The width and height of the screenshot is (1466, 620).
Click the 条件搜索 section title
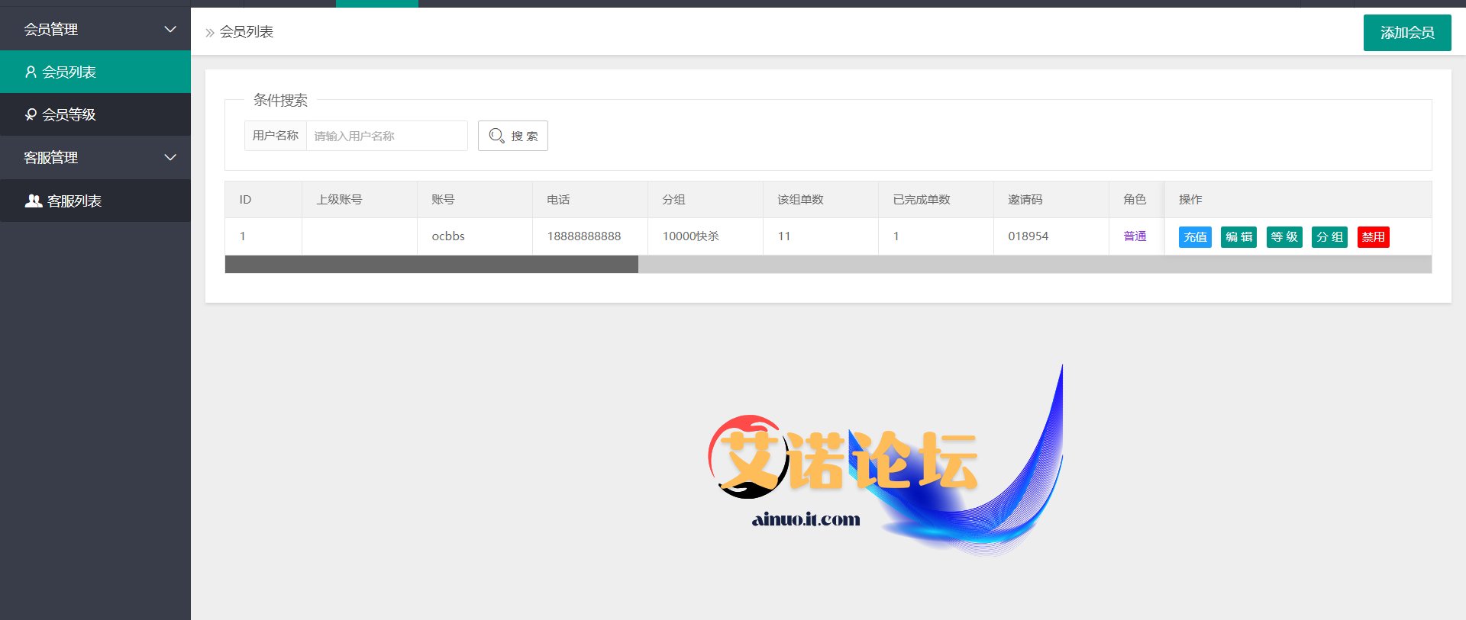280,100
